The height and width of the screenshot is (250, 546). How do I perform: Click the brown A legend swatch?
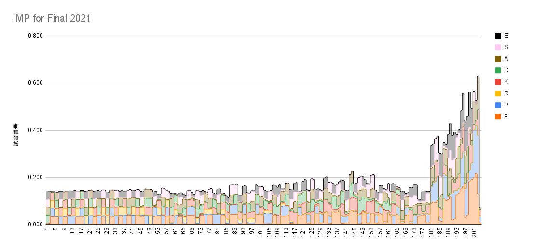pos(498,59)
